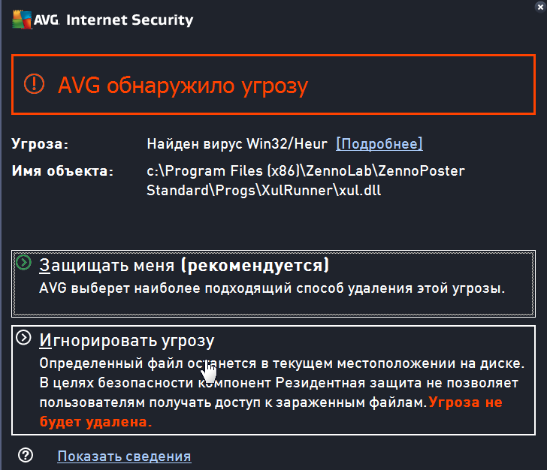Open the [Подробнее] link for threat details

click(379, 143)
